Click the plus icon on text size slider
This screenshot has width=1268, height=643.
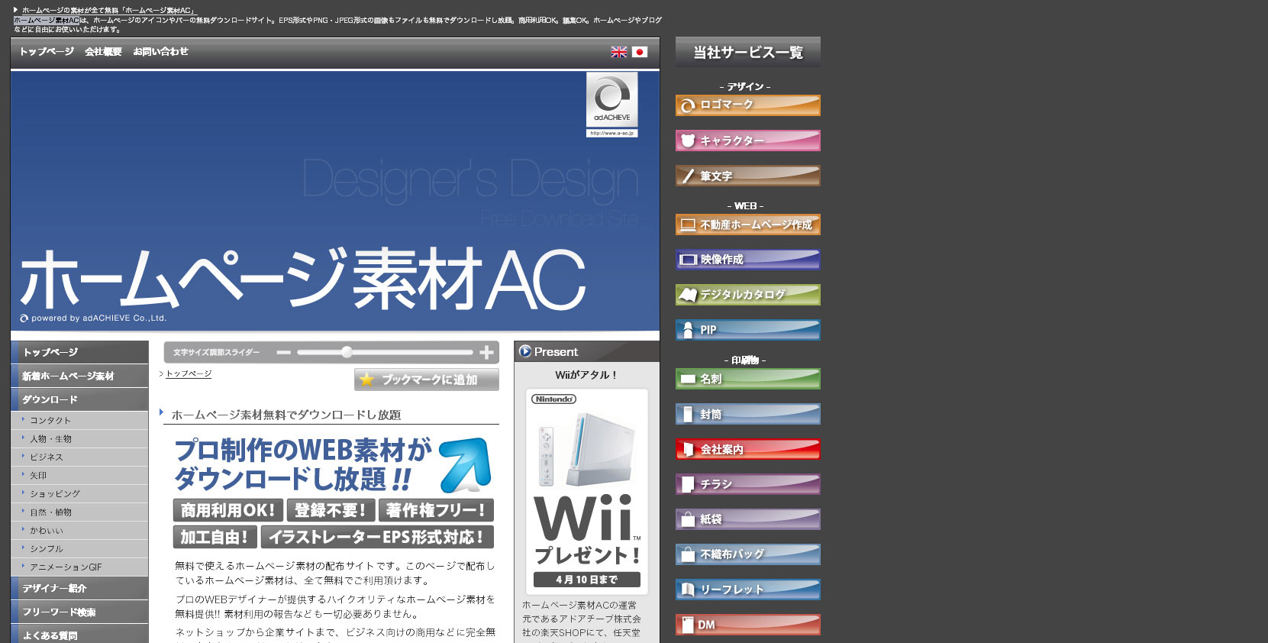point(486,352)
